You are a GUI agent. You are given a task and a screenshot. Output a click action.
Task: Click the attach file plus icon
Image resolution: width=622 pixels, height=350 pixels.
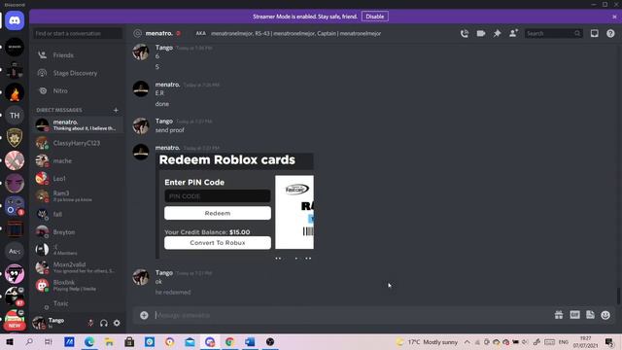click(144, 315)
